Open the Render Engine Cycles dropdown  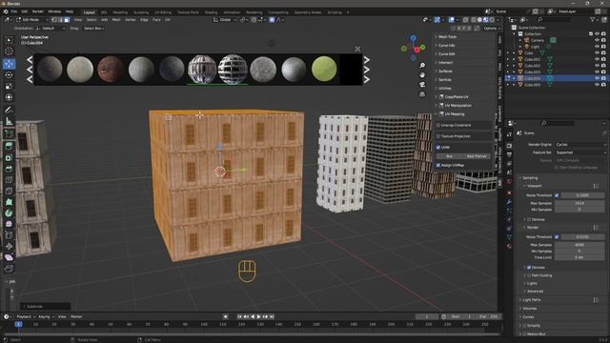[579, 144]
